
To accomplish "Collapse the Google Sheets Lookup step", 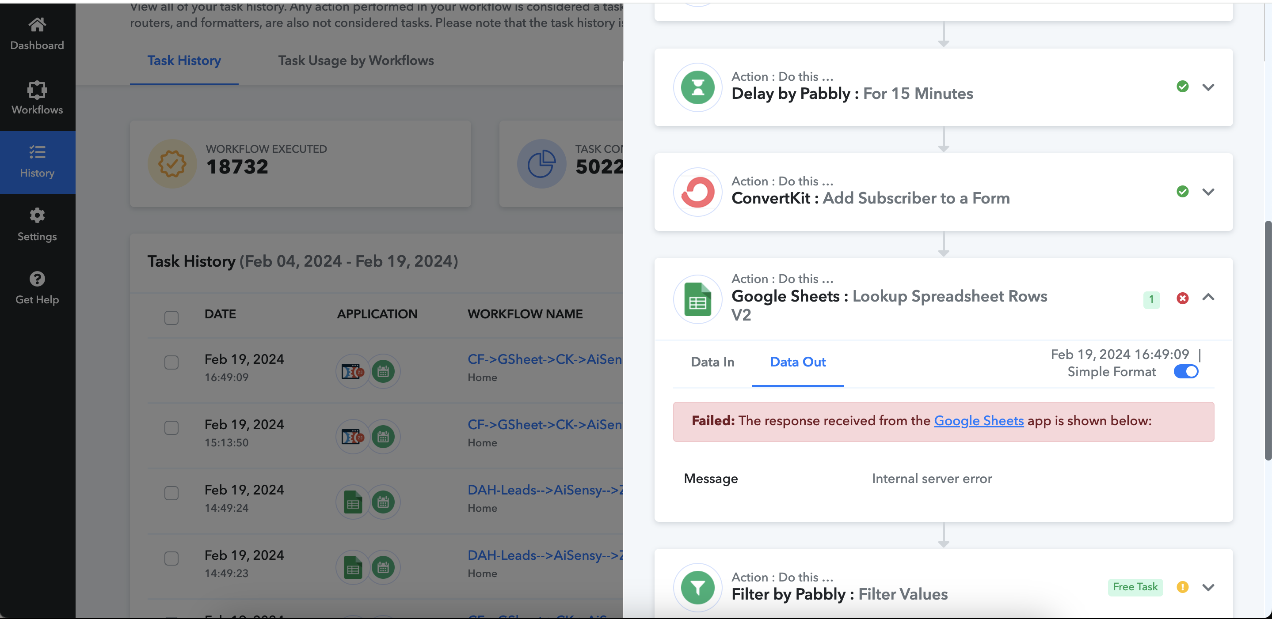I will [x=1208, y=297].
